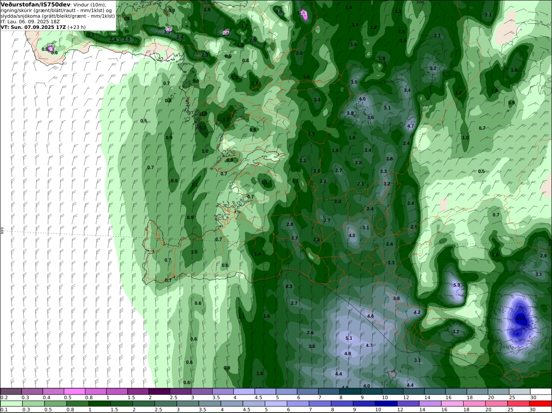
Task: Click the initial time line 'IT: Lau. 06. 09. 2025 18Z'
Action: coord(30,21)
